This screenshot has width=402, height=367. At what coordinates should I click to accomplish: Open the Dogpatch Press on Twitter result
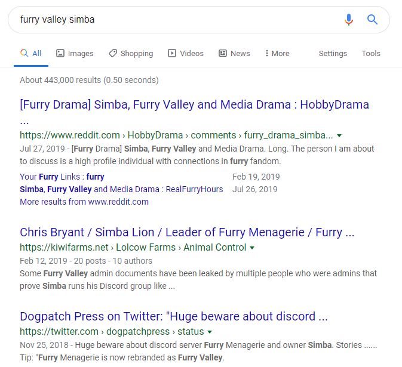(174, 316)
